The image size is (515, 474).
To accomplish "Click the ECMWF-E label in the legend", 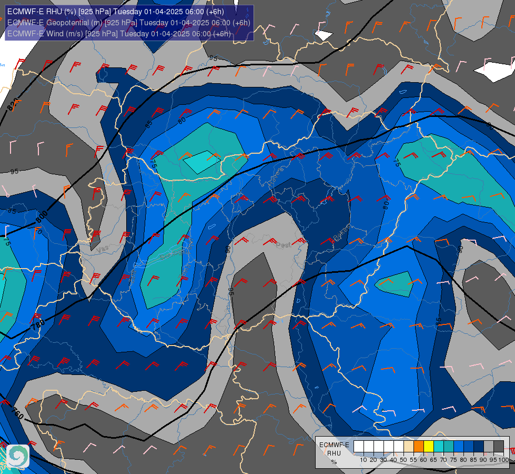I will point(334,445).
